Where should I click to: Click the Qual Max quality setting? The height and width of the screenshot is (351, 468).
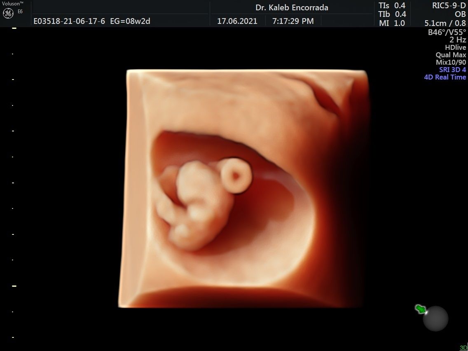[x=451, y=55]
